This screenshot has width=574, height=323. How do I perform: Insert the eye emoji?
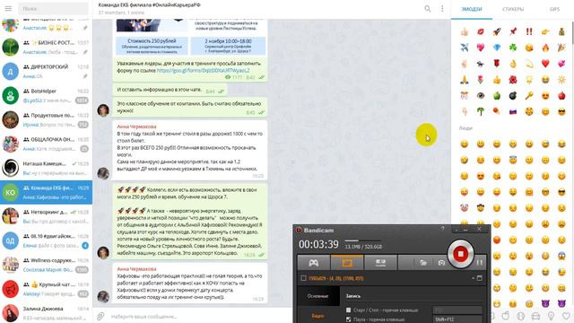(x=481, y=96)
